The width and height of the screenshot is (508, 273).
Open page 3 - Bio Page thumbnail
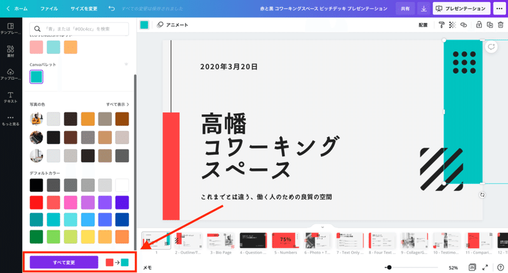(221, 241)
